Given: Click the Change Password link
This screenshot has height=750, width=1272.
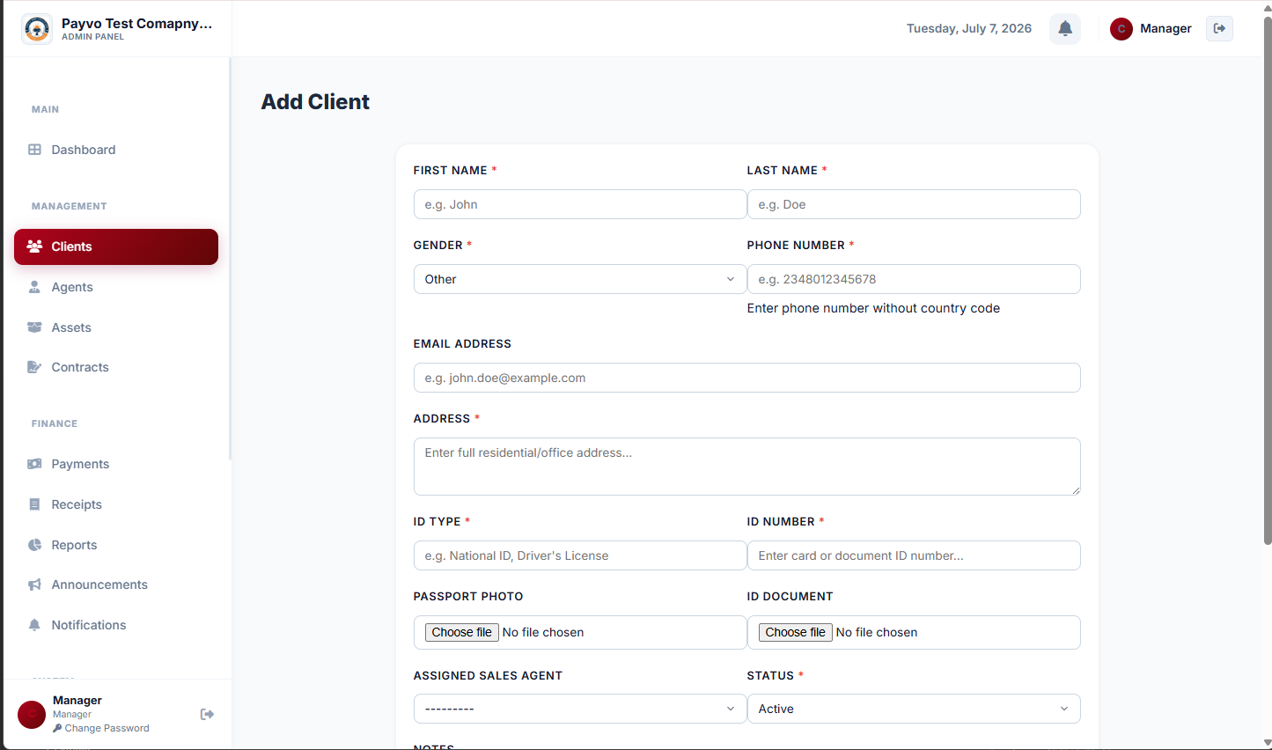Looking at the screenshot, I should [100, 728].
